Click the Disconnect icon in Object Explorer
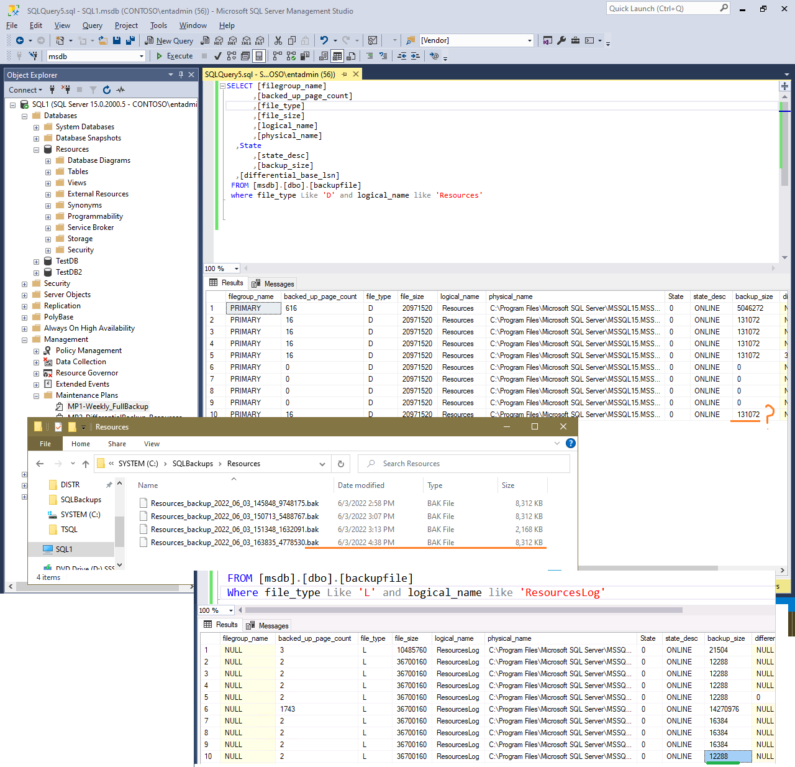 pyautogui.click(x=66, y=90)
